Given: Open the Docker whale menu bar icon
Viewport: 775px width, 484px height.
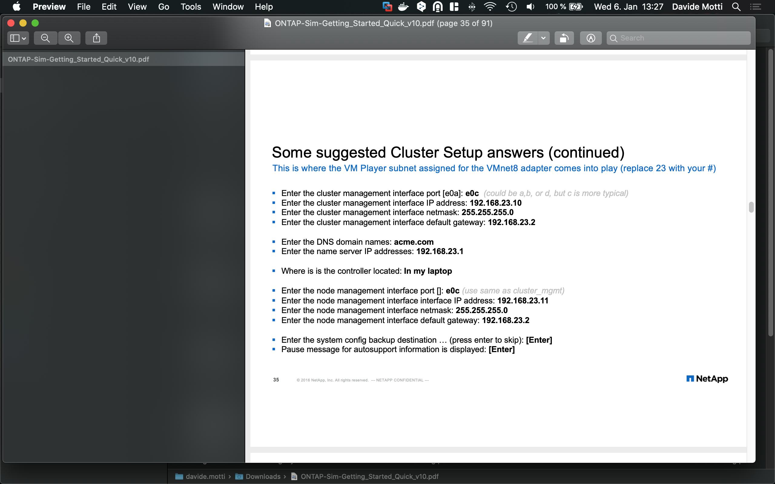Looking at the screenshot, I should point(404,7).
